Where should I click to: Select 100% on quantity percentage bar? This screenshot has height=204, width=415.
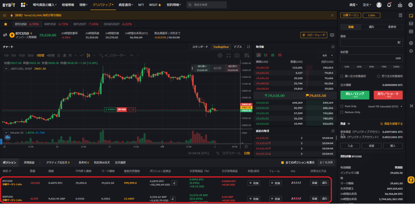396,67
